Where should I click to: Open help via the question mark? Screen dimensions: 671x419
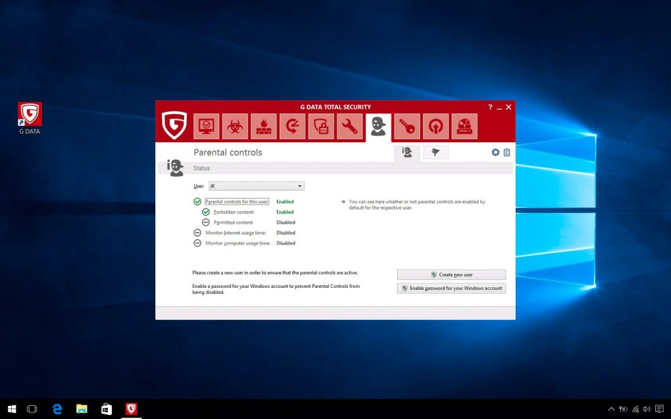tap(490, 107)
